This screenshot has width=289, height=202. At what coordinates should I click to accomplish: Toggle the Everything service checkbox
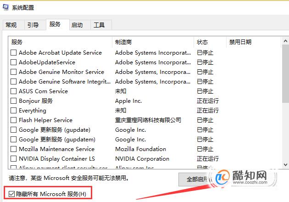point(13,110)
